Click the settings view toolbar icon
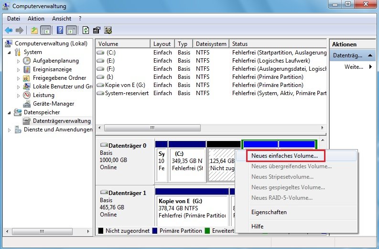 (x=108, y=30)
